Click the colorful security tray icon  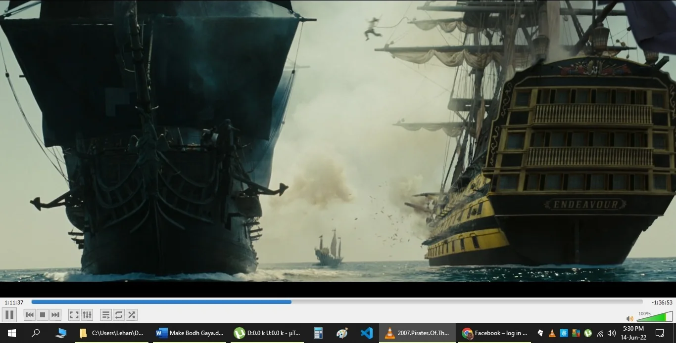[576, 333]
